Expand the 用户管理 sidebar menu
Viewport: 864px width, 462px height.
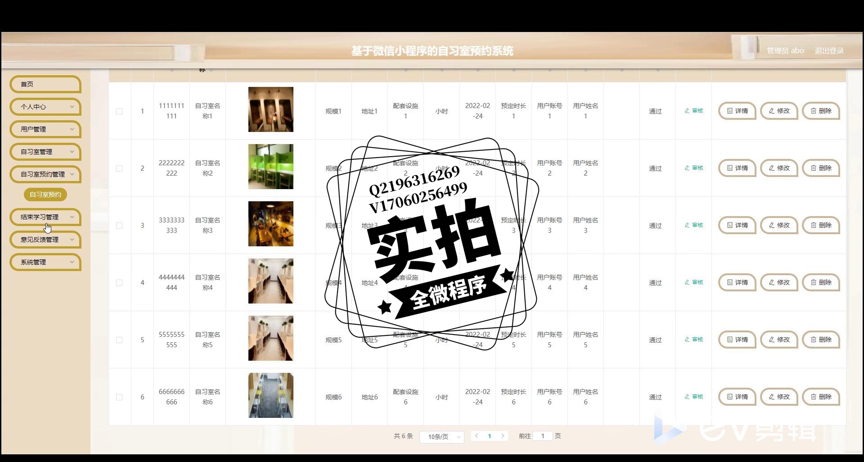point(45,129)
